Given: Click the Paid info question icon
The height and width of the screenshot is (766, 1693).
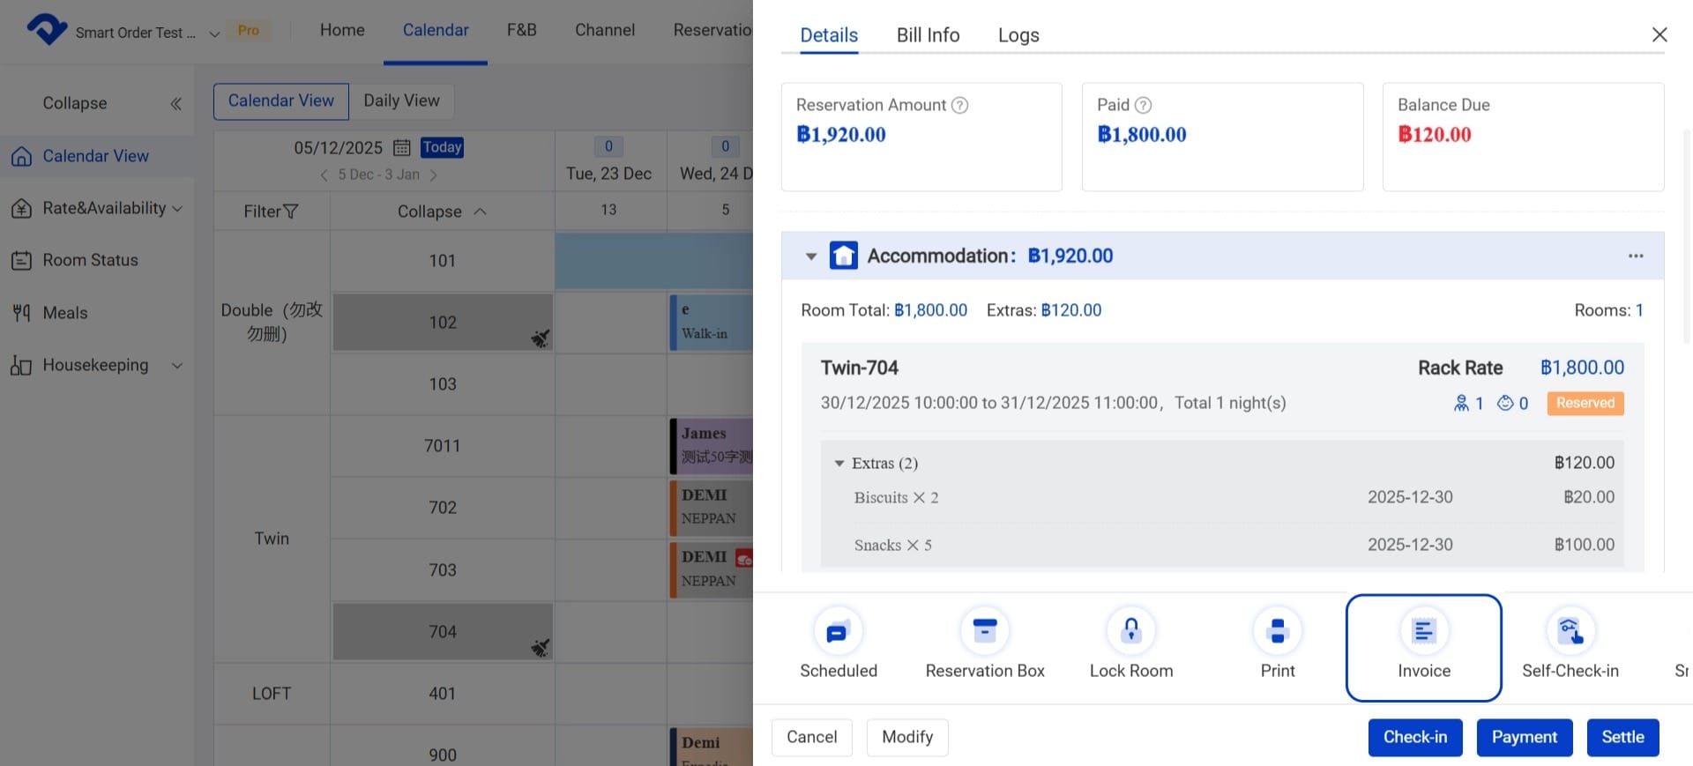Looking at the screenshot, I should (1143, 105).
